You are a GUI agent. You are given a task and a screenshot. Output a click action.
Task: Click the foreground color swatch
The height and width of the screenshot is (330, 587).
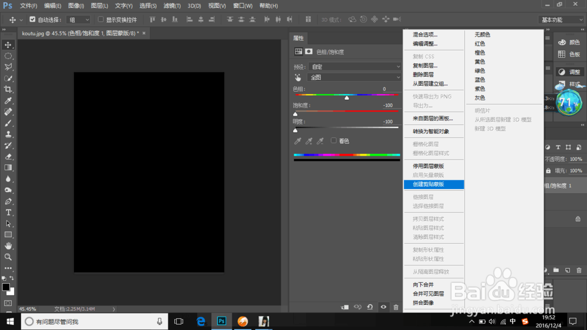6,287
